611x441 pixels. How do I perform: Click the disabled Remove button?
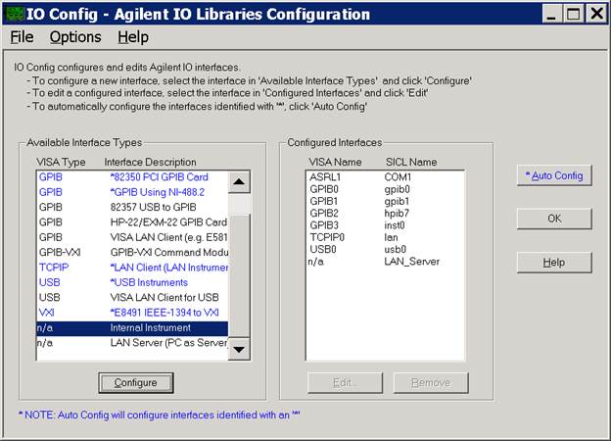431,383
